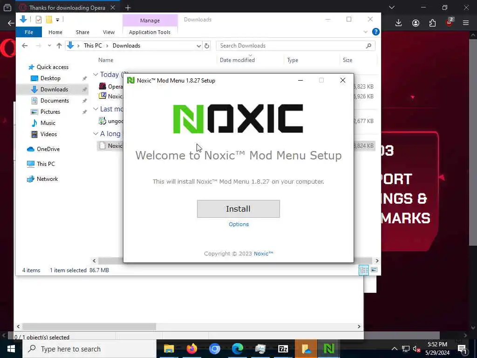Open Opera account profile icon
This screenshot has width=477, height=358.
(x=416, y=23)
